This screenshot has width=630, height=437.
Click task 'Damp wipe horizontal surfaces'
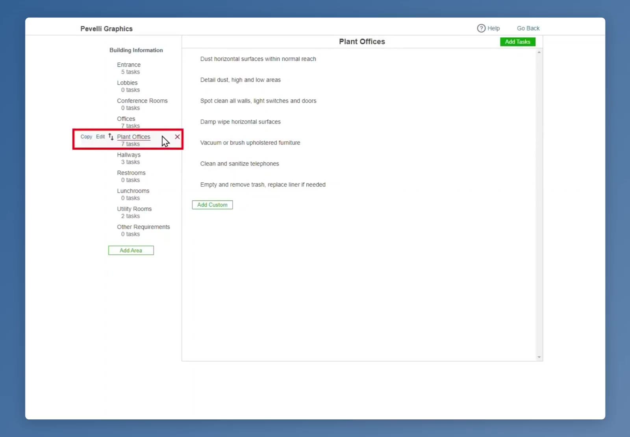(x=240, y=122)
